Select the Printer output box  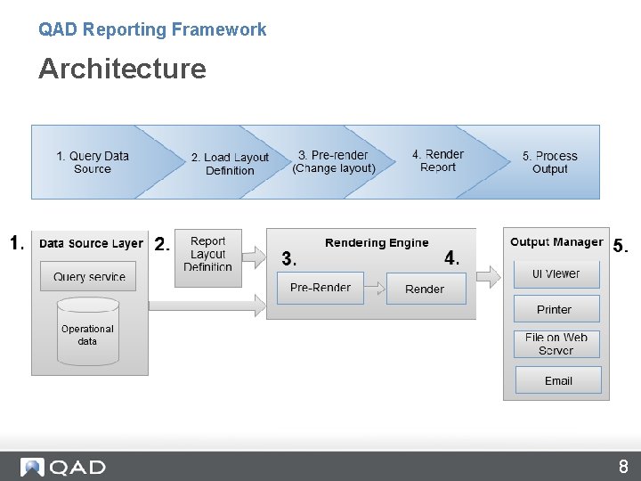[556, 309]
